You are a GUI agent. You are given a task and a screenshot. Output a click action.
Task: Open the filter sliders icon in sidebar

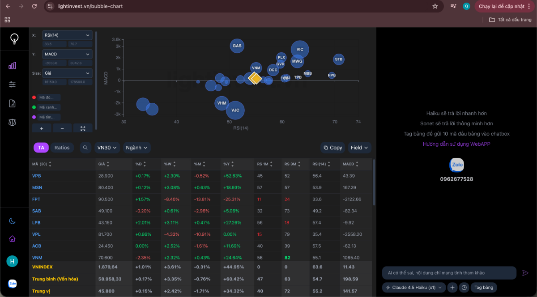pyautogui.click(x=12, y=84)
